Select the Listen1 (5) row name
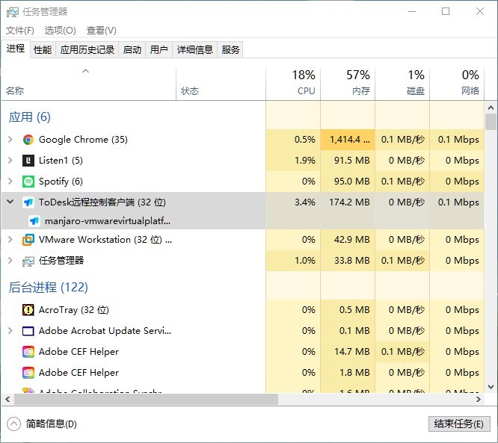Image resolution: width=498 pixels, height=443 pixels. coord(61,161)
